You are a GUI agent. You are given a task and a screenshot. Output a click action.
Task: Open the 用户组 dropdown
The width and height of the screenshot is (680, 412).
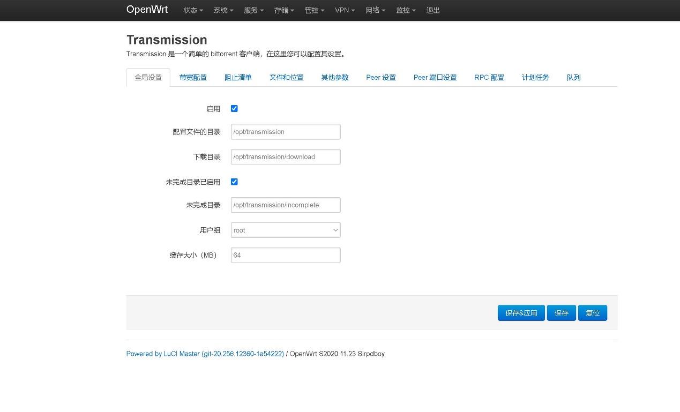(285, 230)
